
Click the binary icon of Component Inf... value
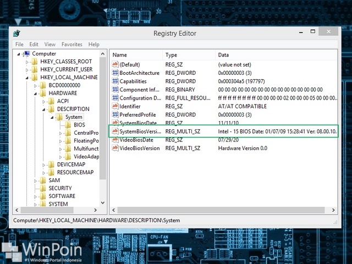coord(115,89)
